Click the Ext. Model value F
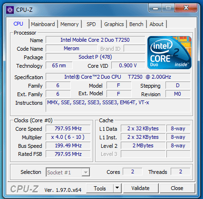Screen dimensions: 203x199 click(x=118, y=94)
